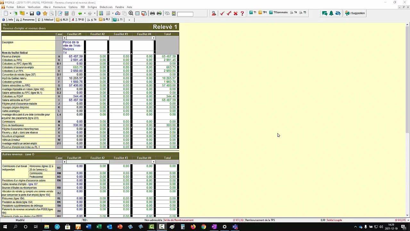Select the Revenus d'emploi Feuillet #1 field
The width and height of the screenshot is (410, 231).
point(74,56)
